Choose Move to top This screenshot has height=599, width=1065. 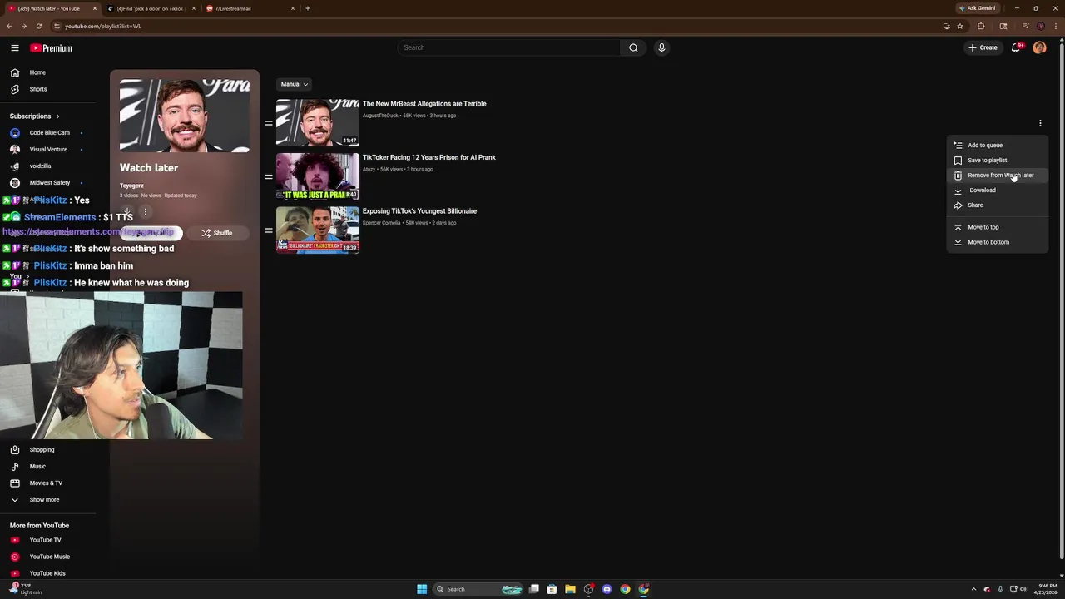(x=997, y=227)
